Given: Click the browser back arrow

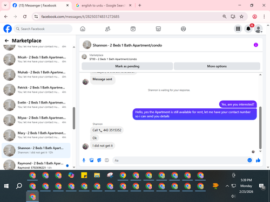Looking at the screenshot, I should [x=6, y=17].
